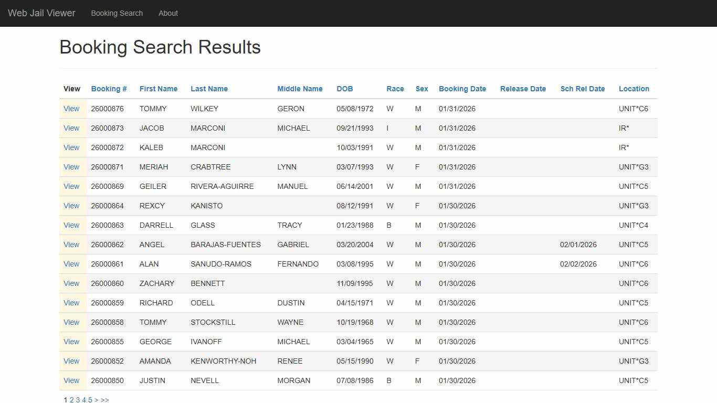Sort by Sch Rel Date
The width and height of the screenshot is (717, 403).
pos(583,89)
